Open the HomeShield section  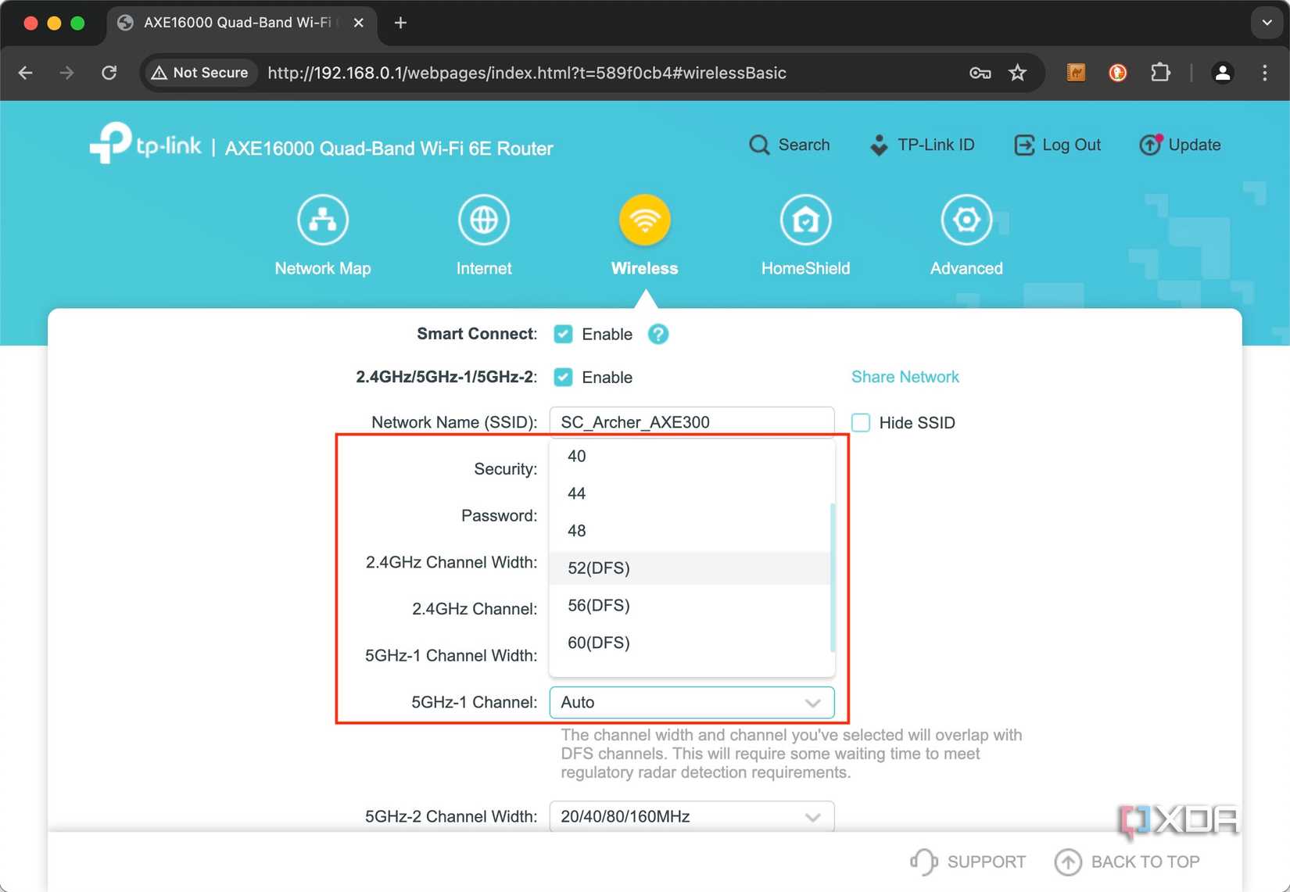[804, 235]
